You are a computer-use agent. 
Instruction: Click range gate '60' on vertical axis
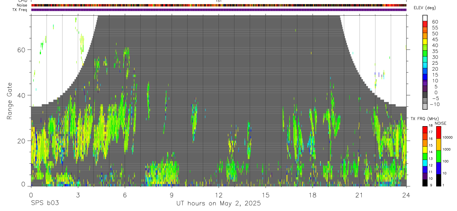click(21, 50)
